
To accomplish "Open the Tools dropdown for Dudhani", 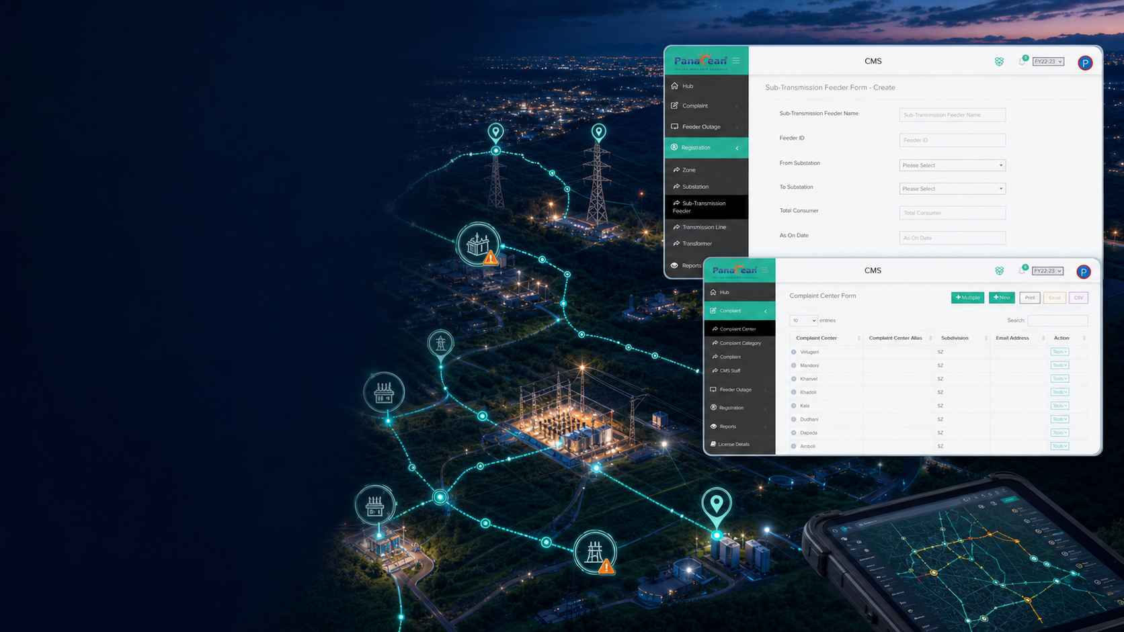I will [x=1059, y=419].
